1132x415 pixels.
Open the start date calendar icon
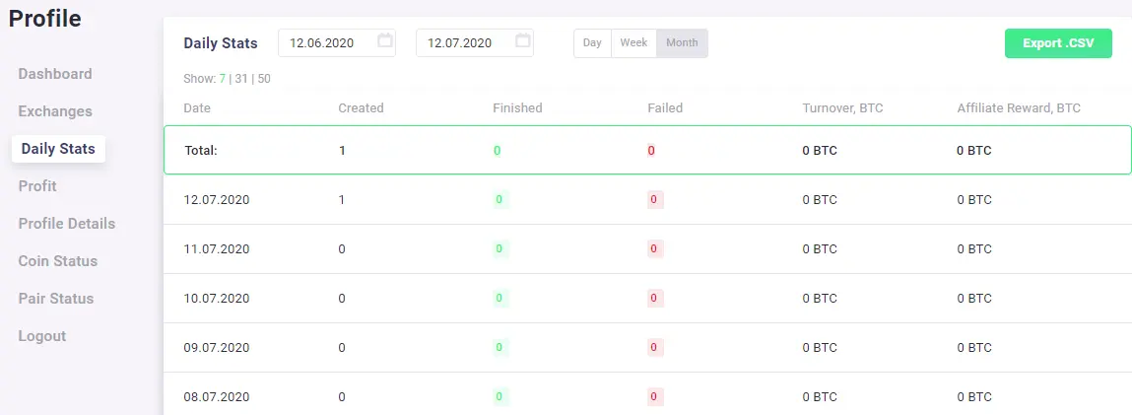tap(385, 40)
